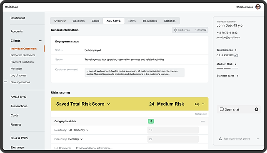
Task: Click the warning triangle icon beside Restrict profile
Action: click(220, 139)
